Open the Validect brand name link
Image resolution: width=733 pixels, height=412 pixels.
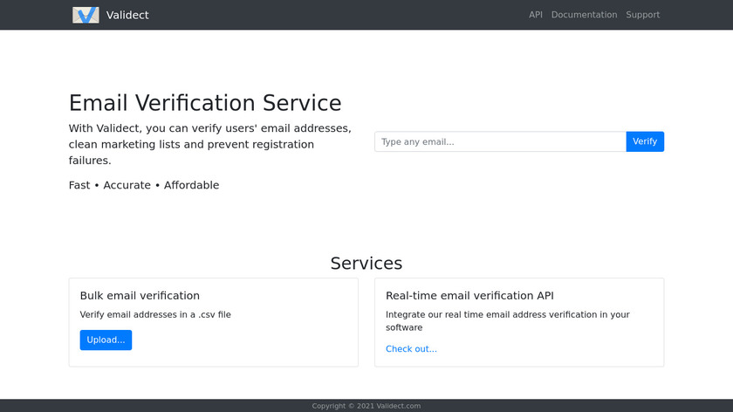(x=127, y=15)
